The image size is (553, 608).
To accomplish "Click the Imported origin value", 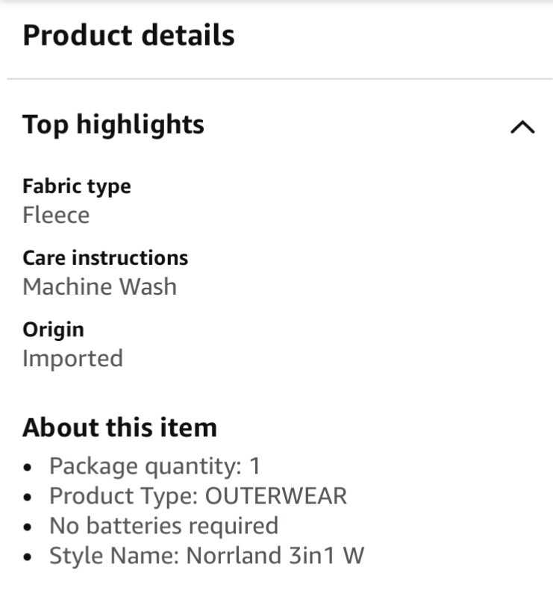I will [72, 359].
